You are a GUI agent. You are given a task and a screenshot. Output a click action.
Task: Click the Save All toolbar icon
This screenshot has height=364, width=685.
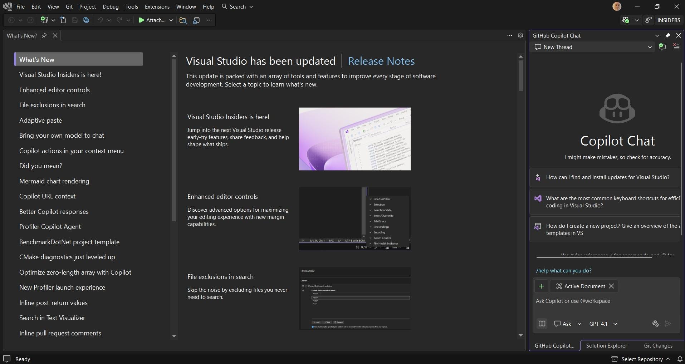[x=86, y=20]
